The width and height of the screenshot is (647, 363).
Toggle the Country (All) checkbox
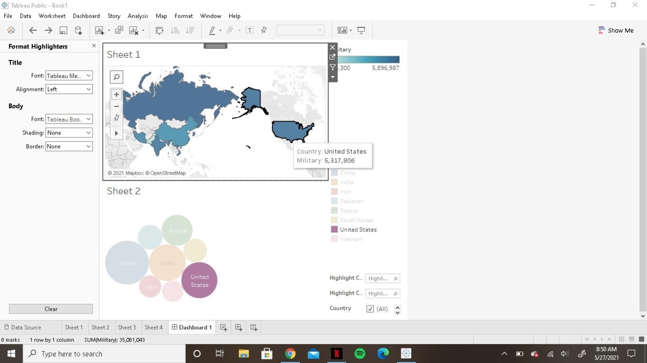point(370,309)
